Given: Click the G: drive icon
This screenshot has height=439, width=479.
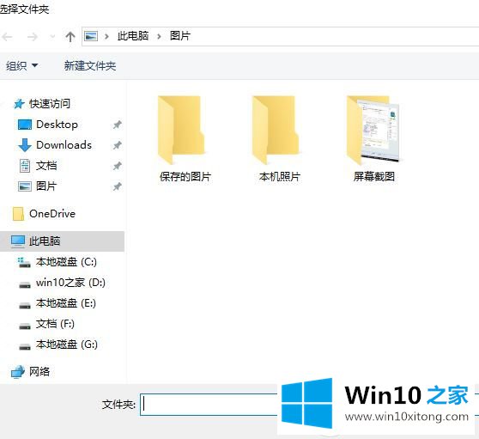Looking at the screenshot, I should pos(25,347).
